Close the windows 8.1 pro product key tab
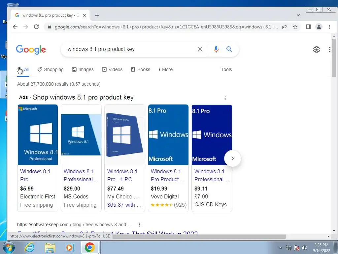338x254 pixels. tap(84, 15)
